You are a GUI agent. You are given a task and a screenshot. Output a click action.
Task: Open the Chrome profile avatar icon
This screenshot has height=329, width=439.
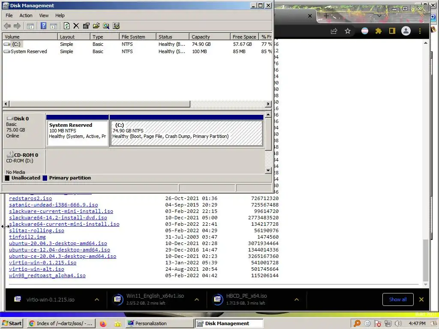pos(406,31)
